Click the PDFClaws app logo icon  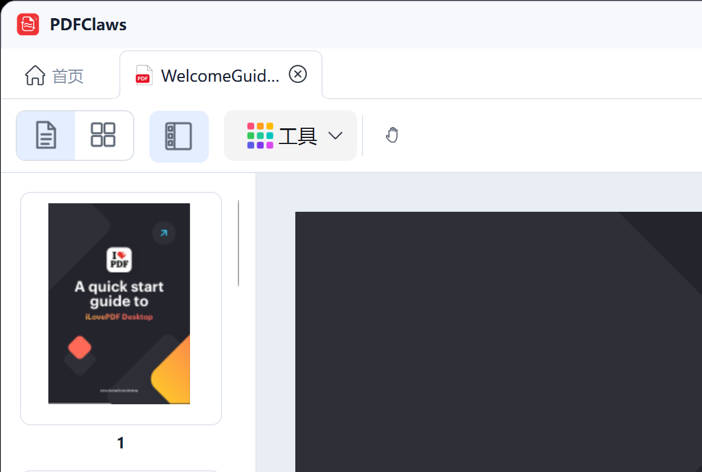28,24
